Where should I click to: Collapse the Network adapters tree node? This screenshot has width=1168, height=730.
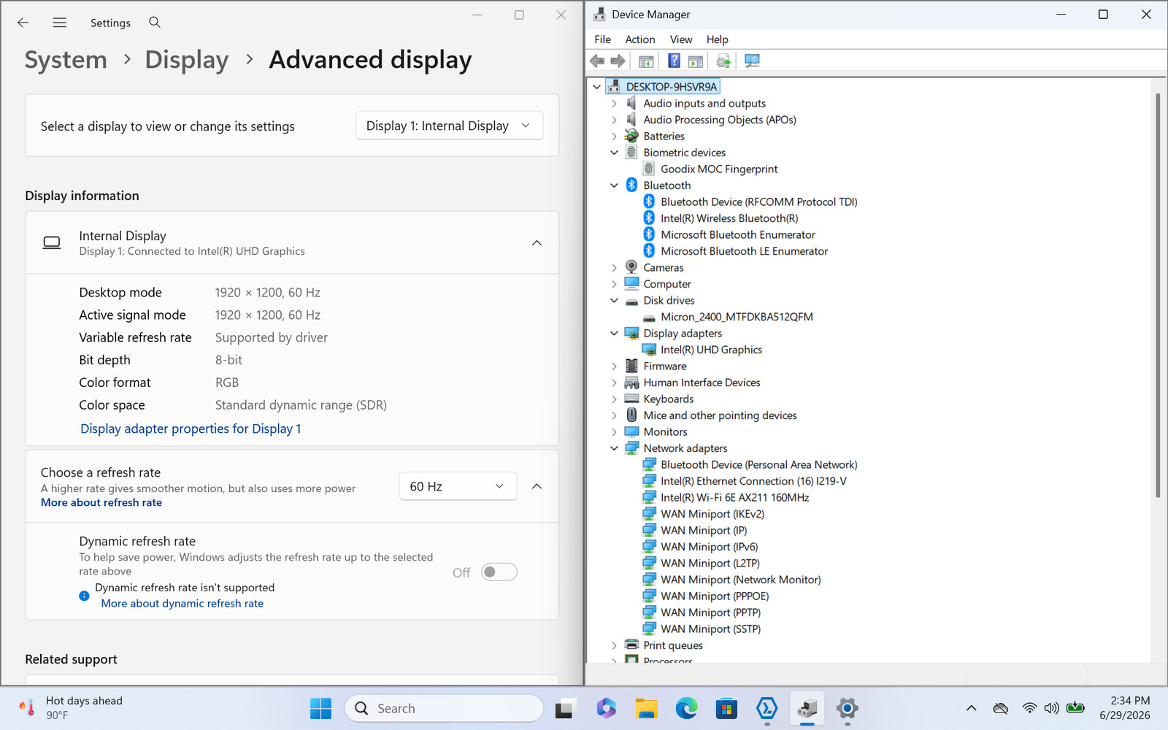614,448
